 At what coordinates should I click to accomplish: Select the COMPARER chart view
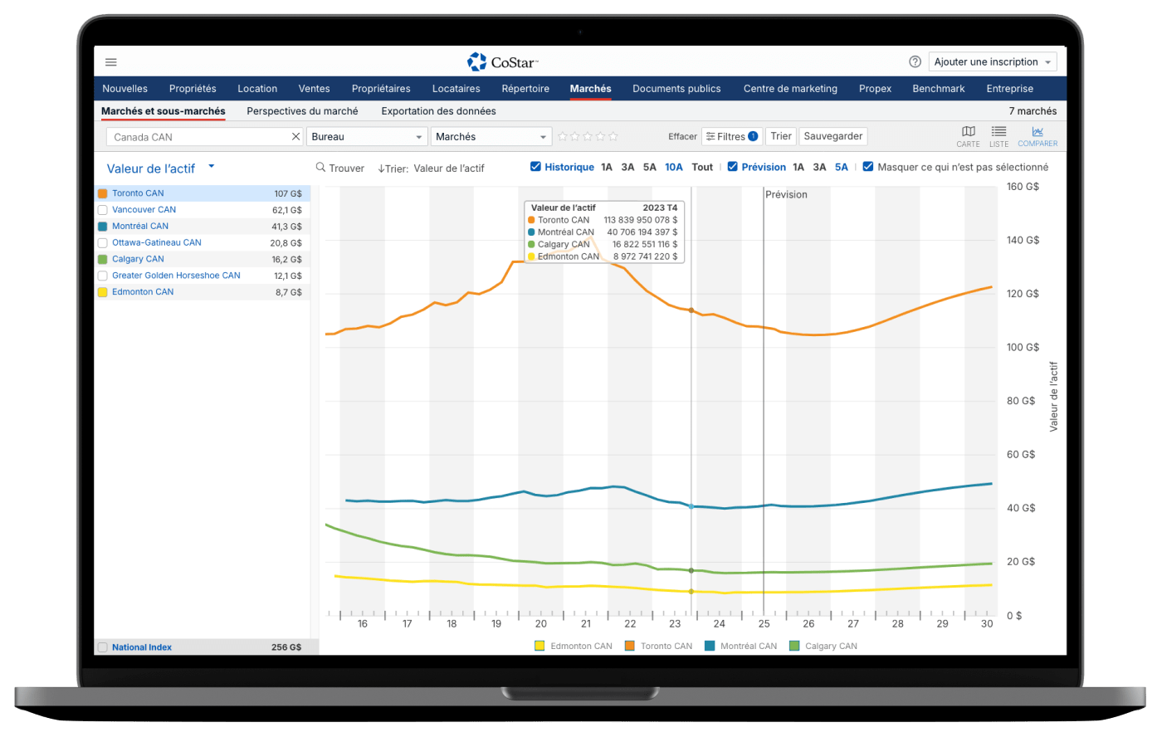point(1037,136)
